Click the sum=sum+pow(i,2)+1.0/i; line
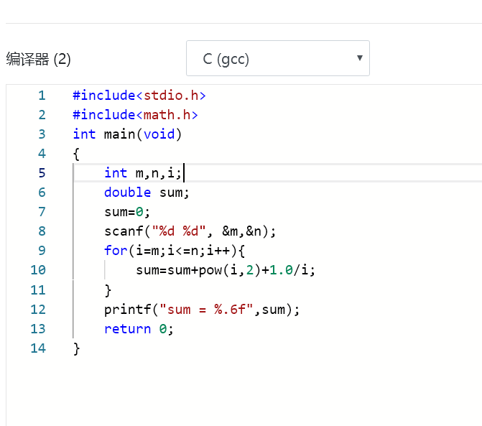Screen dimensions: 482x426 tap(226, 270)
